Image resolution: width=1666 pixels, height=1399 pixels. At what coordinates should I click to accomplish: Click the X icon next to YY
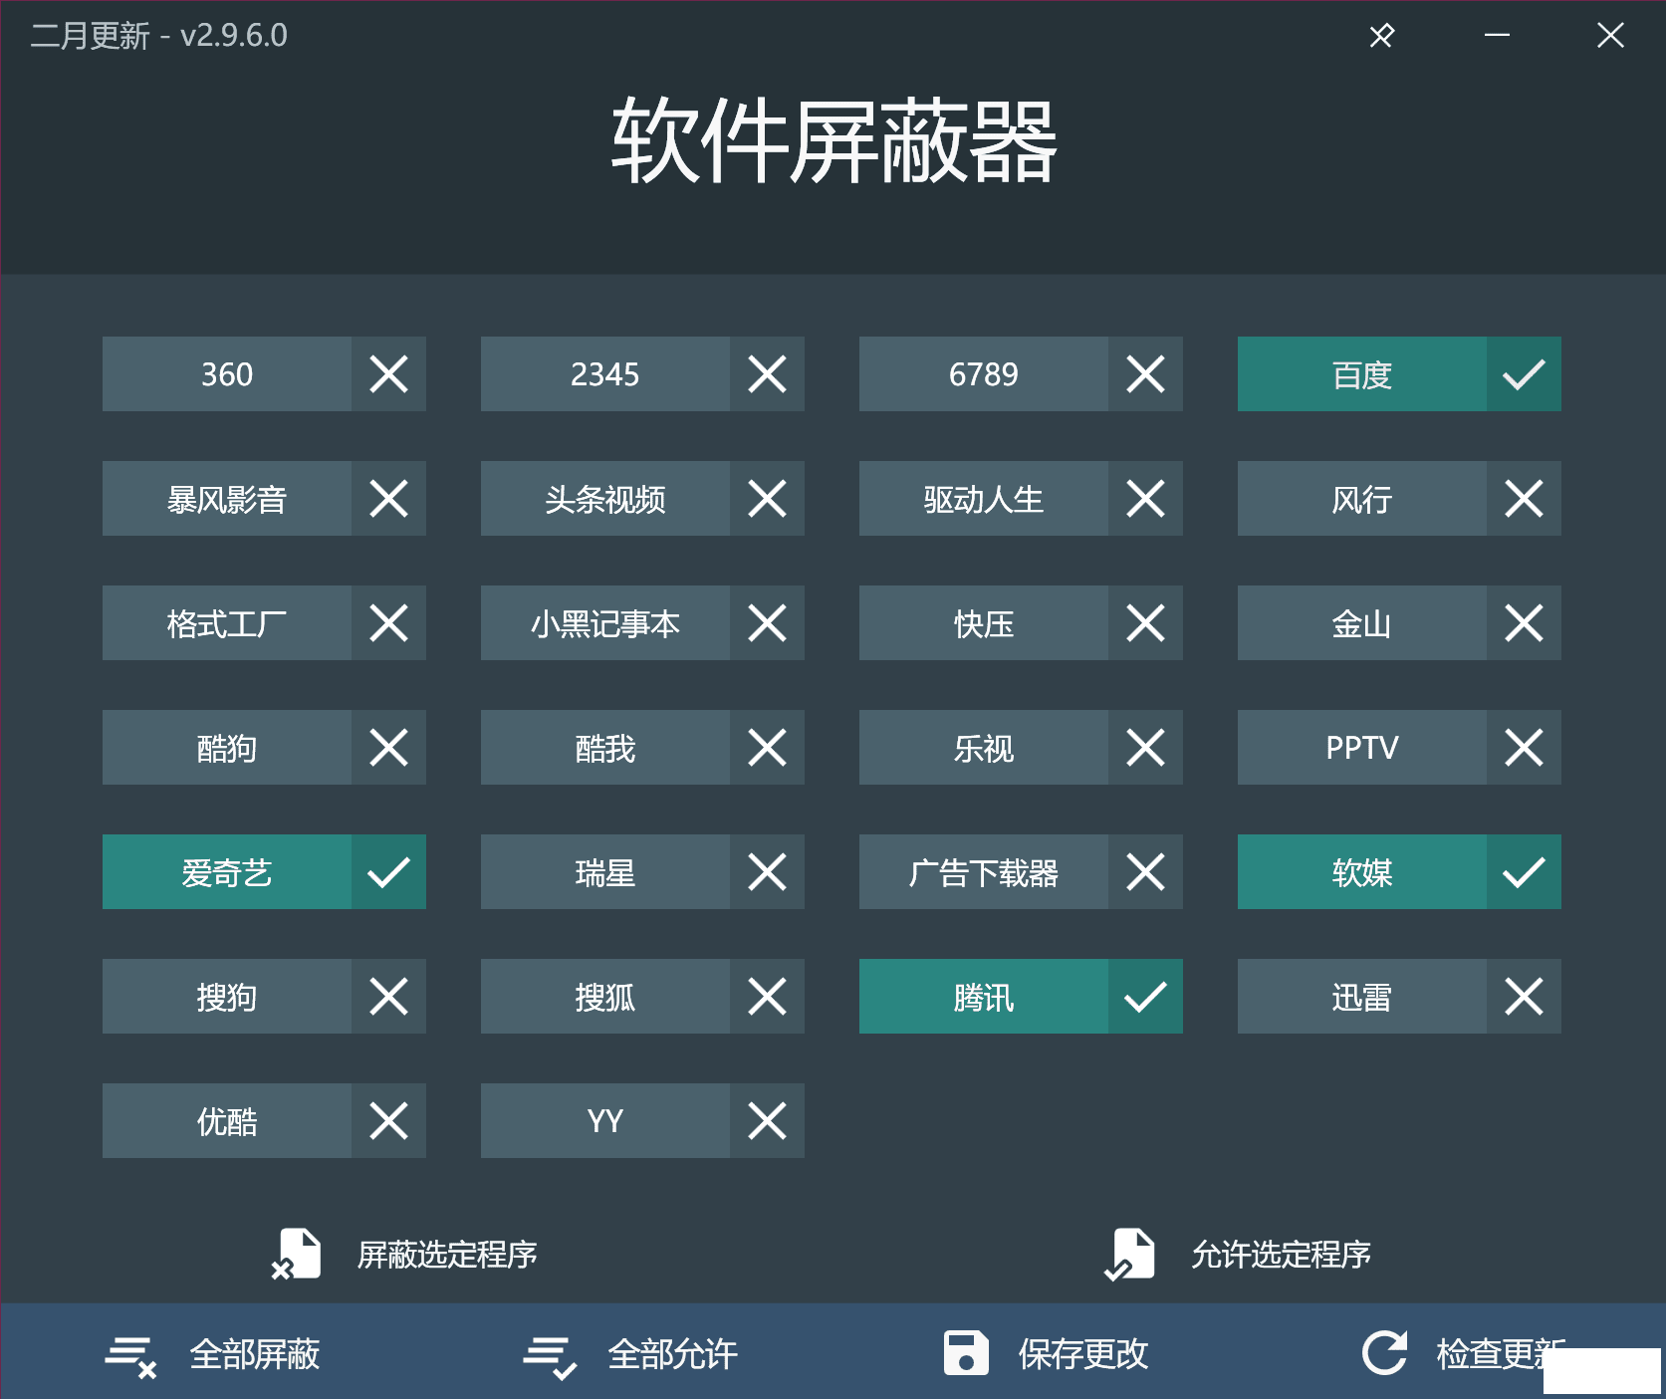(767, 1121)
